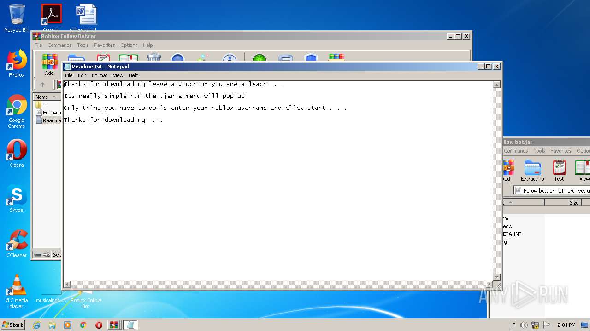Select the VLC media player desktop shortcut
The image size is (590, 331).
pyautogui.click(x=17, y=291)
